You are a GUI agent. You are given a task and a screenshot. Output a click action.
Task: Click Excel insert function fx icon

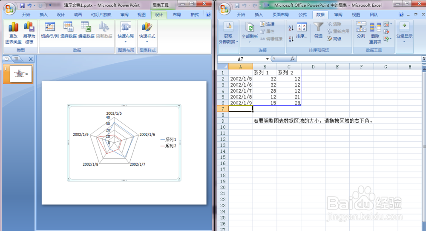[x=292, y=59]
